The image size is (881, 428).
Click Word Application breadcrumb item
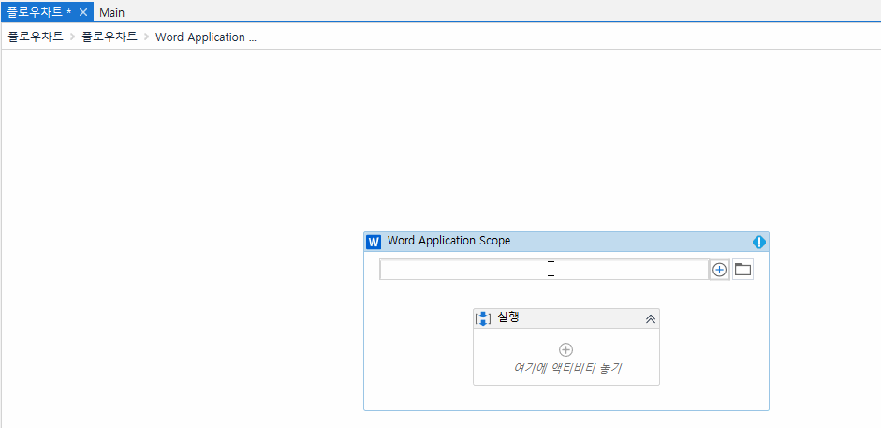[206, 37]
